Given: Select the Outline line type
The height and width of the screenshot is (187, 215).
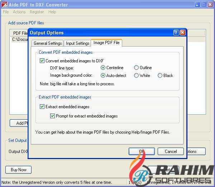Looking at the screenshot, I should click(136, 68).
